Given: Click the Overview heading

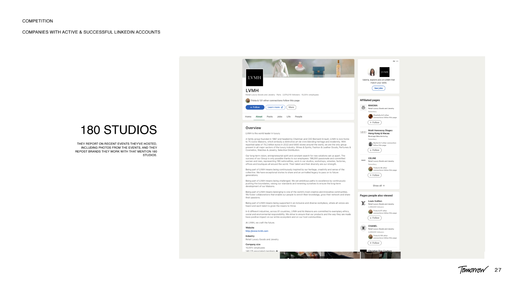Looking at the screenshot, I should tap(253, 128).
